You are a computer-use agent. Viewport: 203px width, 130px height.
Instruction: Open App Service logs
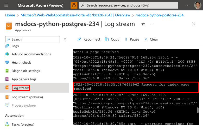[x=24, y=79]
